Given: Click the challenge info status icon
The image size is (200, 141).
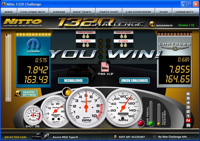Looking at the screenshot, I should 154,136.
